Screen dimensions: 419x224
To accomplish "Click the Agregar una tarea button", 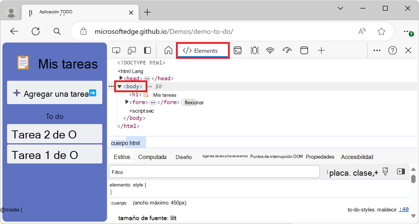I will click(x=54, y=93).
